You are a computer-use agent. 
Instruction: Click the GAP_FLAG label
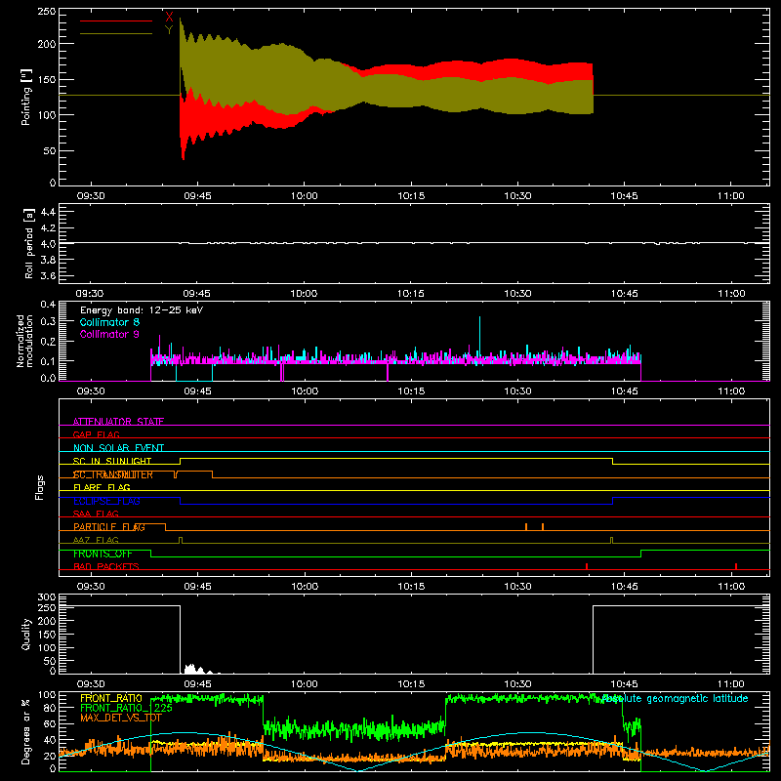tap(96, 434)
